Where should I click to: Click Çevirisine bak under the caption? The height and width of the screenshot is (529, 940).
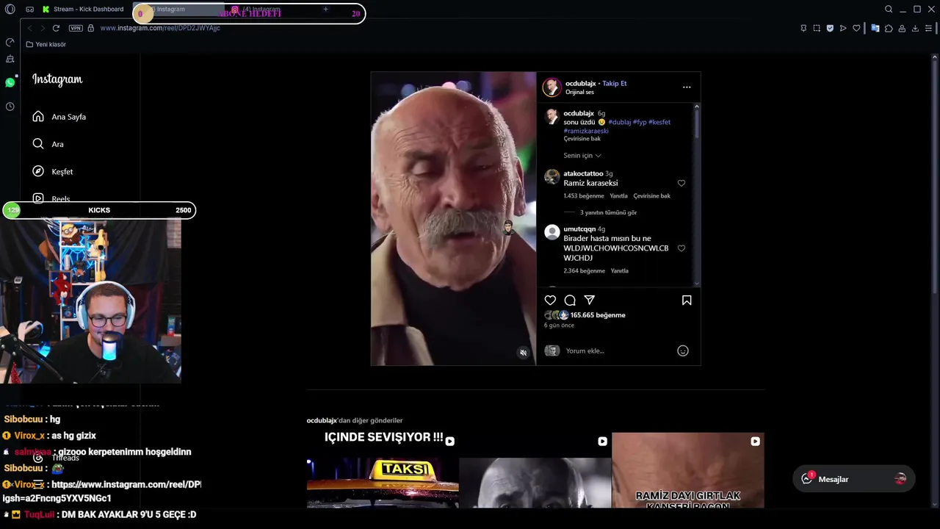582,139
